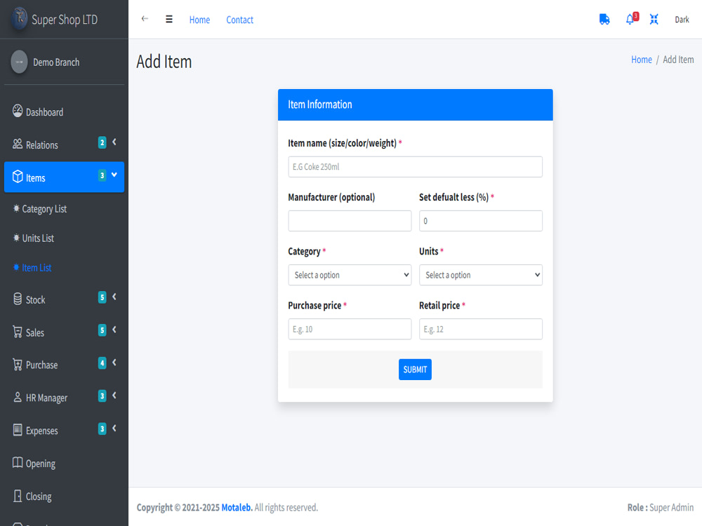
Task: Click the Expenses list icon
Action: 18,430
